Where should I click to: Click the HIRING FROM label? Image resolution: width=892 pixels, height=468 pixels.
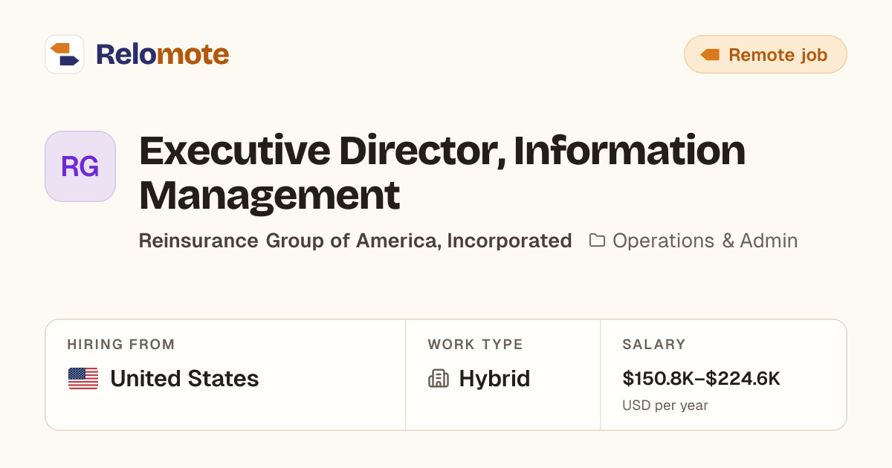pyautogui.click(x=121, y=345)
